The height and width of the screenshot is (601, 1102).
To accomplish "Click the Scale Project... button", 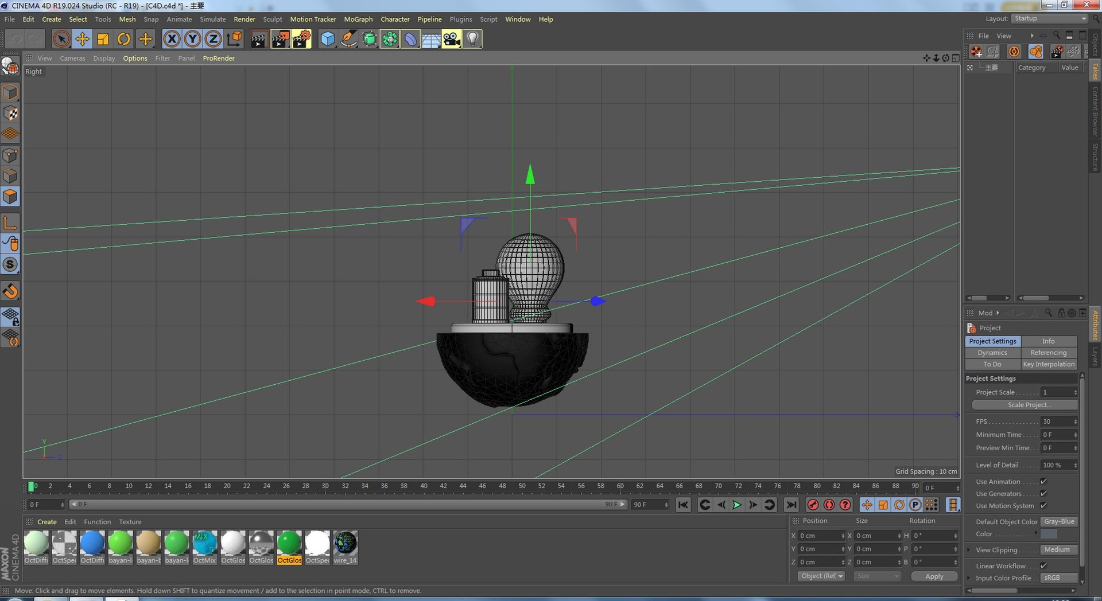I will (1025, 405).
